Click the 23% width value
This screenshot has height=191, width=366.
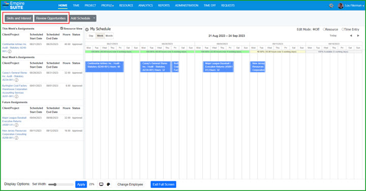click(x=91, y=184)
